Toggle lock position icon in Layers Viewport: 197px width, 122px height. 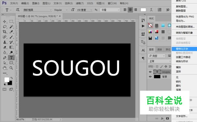pos(166,67)
